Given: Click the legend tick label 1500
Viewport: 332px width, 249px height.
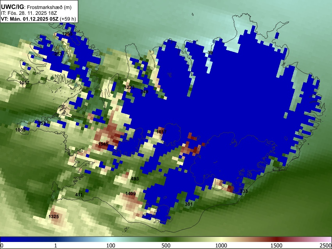Looking at the screenshot, I should click(x=277, y=245).
